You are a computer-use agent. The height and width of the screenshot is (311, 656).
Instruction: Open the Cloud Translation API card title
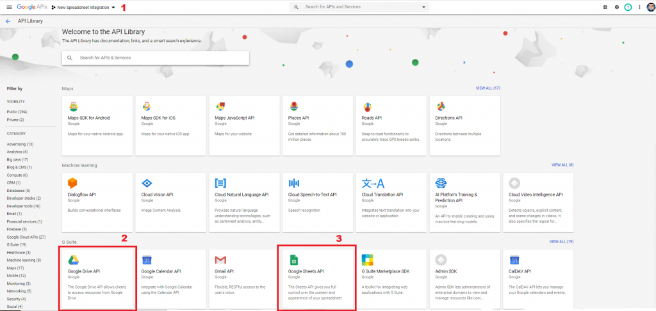click(382, 195)
